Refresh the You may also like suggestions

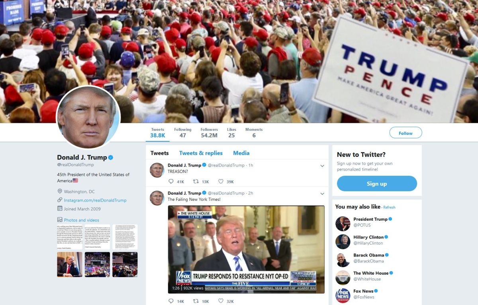pyautogui.click(x=390, y=207)
